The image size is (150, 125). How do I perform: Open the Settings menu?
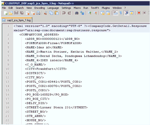click(66, 8)
